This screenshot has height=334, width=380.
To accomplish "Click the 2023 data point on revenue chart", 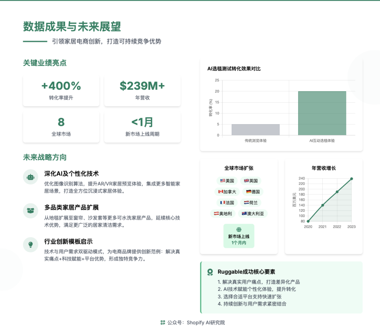I will [351, 179].
